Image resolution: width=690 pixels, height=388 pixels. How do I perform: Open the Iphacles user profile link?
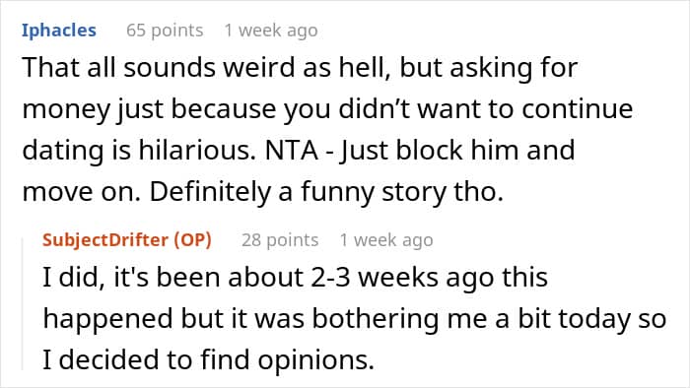click(x=59, y=31)
